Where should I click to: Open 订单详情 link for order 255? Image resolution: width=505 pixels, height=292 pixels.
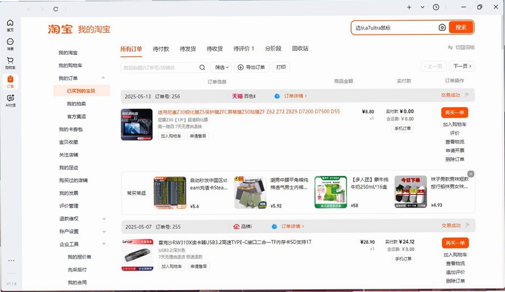coord(292,226)
